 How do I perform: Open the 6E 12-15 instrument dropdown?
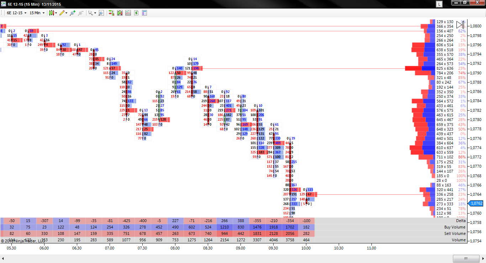[x=17, y=13]
